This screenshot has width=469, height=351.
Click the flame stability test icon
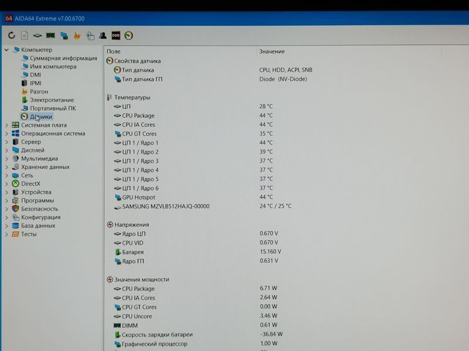tap(77, 36)
